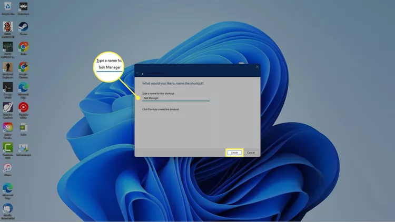
Task: Open the ringed-planet desktop shortcut
Action: coord(8,110)
